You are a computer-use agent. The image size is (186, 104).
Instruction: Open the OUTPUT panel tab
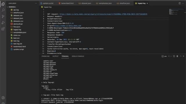click(56, 56)
